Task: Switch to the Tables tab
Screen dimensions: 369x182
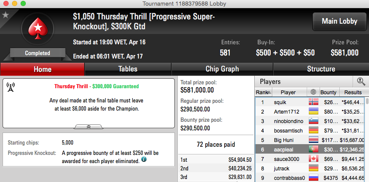Action: tap(128, 69)
